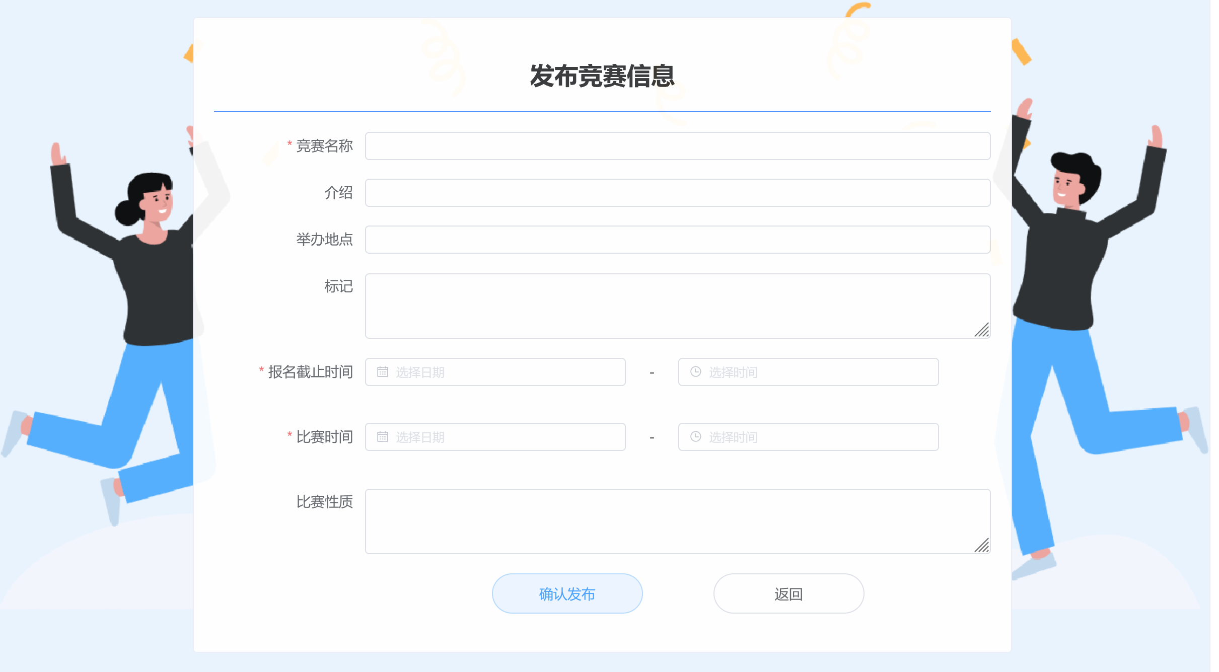Click the 标记 label
Screen dimensions: 1219x672
pyautogui.click(x=338, y=286)
